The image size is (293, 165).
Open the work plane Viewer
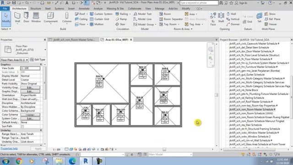(x=271, y=24)
